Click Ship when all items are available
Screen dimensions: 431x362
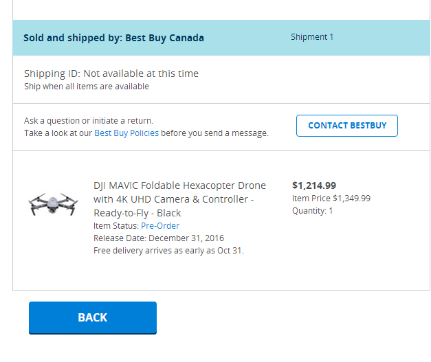coord(87,87)
